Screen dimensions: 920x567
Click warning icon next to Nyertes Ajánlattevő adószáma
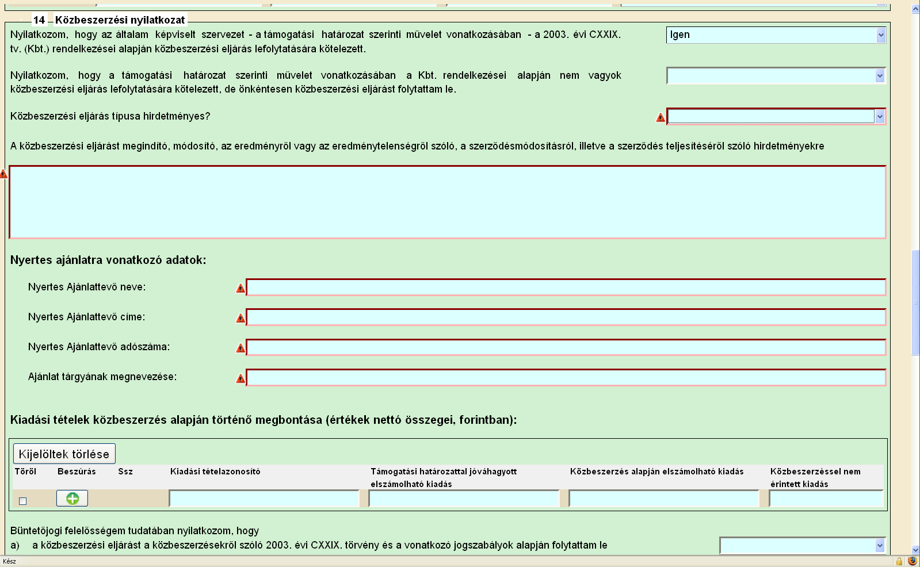[241, 348]
